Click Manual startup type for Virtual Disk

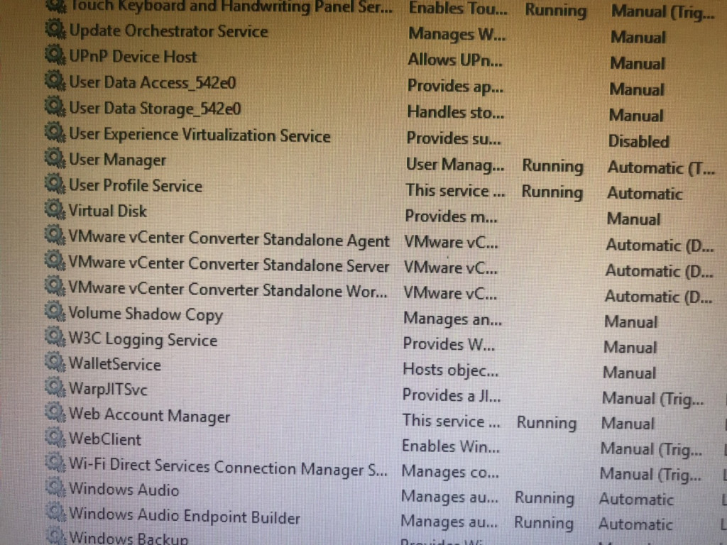[x=633, y=219]
